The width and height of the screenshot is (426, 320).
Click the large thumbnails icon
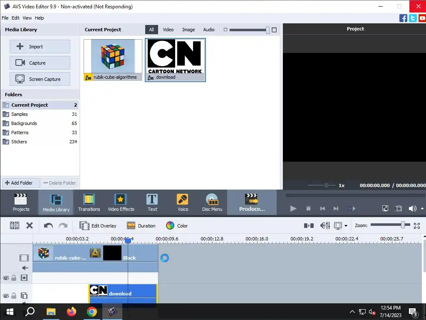[274, 30]
